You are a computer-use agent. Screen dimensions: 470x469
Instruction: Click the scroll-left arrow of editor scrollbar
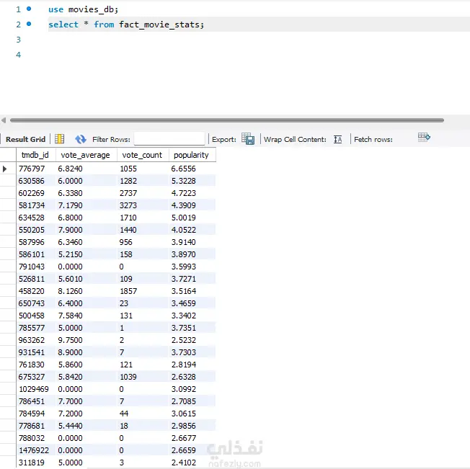tap(4, 120)
